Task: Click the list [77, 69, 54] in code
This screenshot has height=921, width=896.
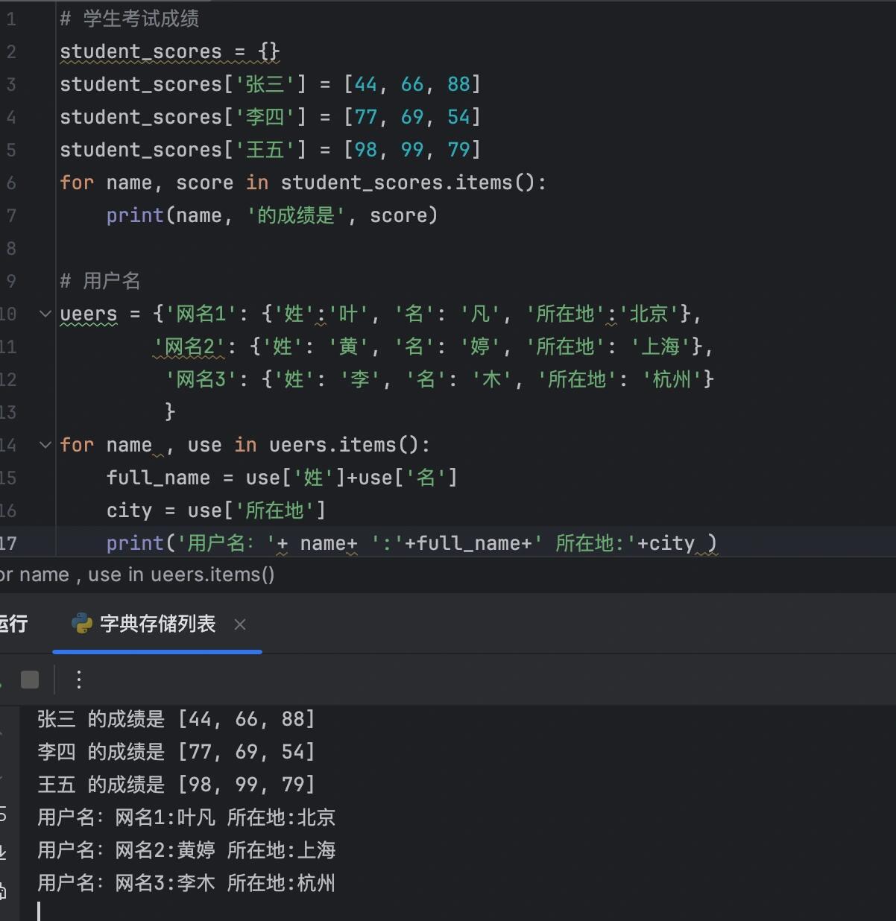Action: pos(412,117)
